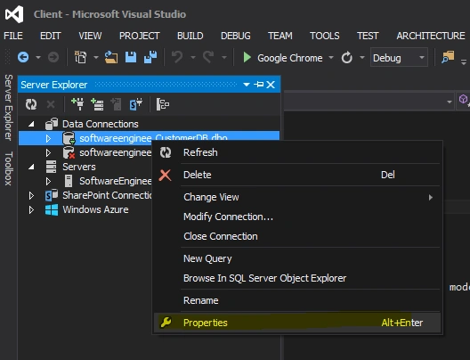Toggle the Server Explorer auto-hide pin
Image resolution: width=470 pixels, height=360 pixels.
259,85
